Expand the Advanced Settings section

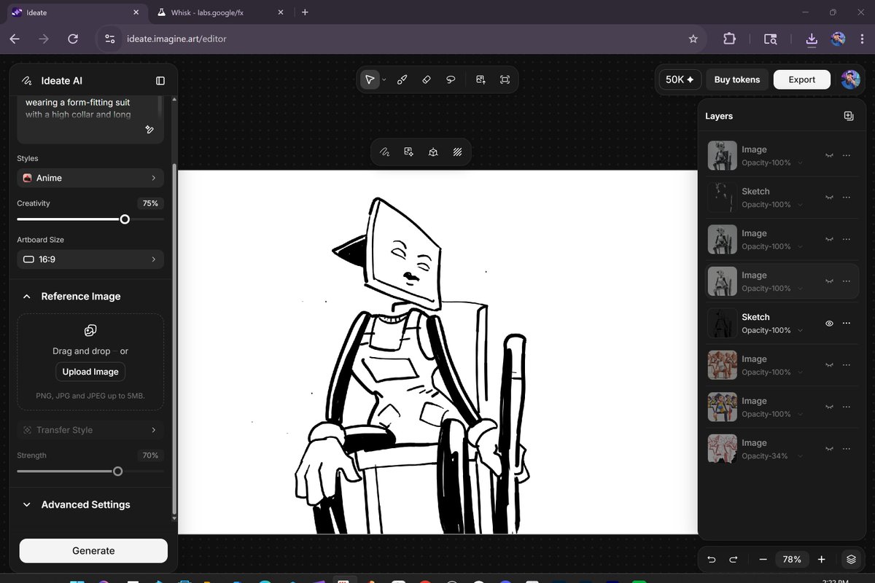(x=27, y=504)
